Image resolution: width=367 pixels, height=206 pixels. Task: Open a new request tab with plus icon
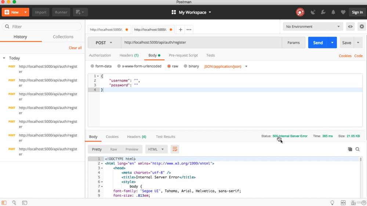tap(181, 29)
